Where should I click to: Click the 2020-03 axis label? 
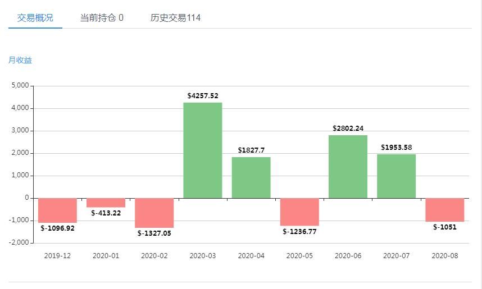(203, 255)
